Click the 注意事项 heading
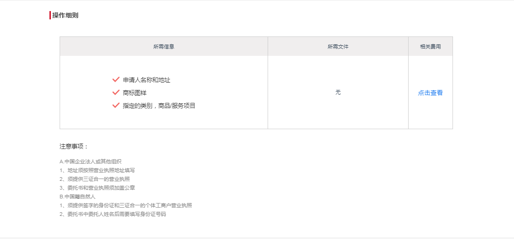 [74, 146]
